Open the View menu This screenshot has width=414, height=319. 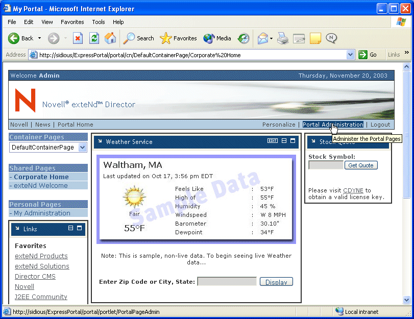tap(47, 22)
